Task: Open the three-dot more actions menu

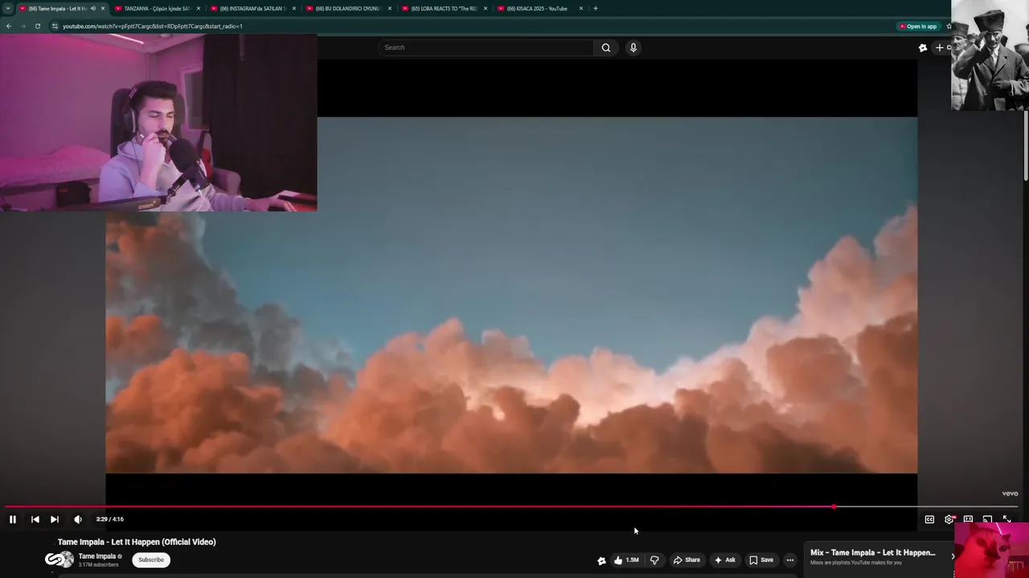Action: click(x=790, y=560)
